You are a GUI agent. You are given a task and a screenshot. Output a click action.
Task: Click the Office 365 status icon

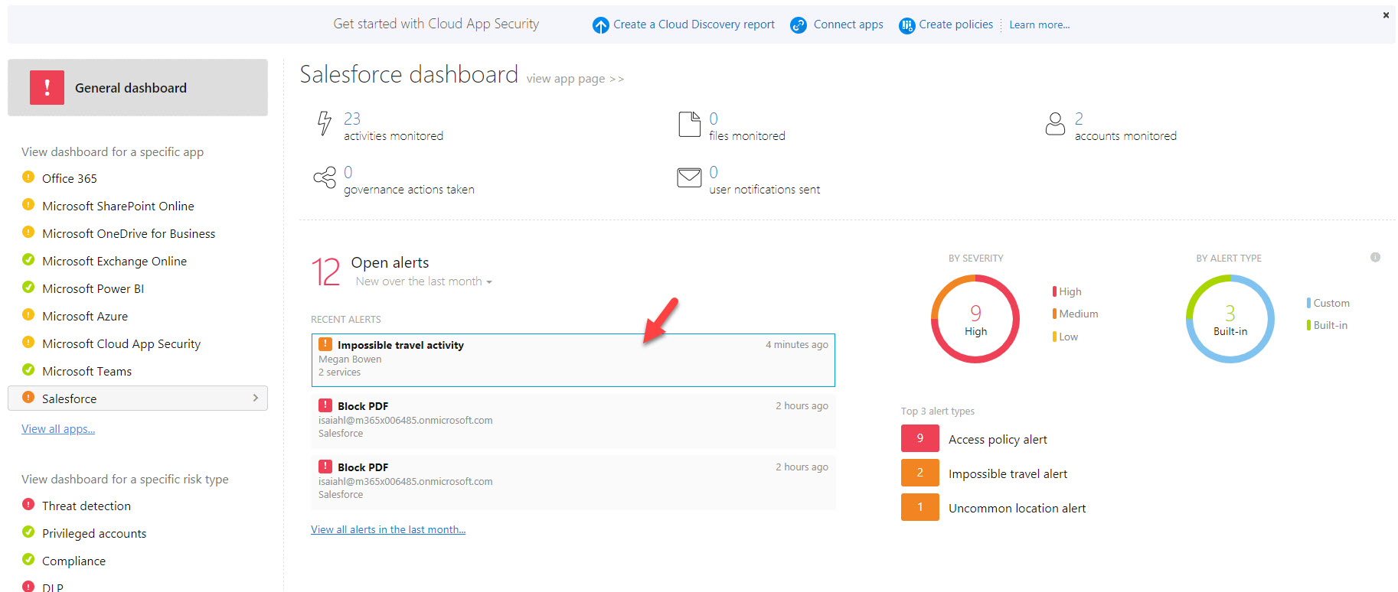tap(28, 177)
